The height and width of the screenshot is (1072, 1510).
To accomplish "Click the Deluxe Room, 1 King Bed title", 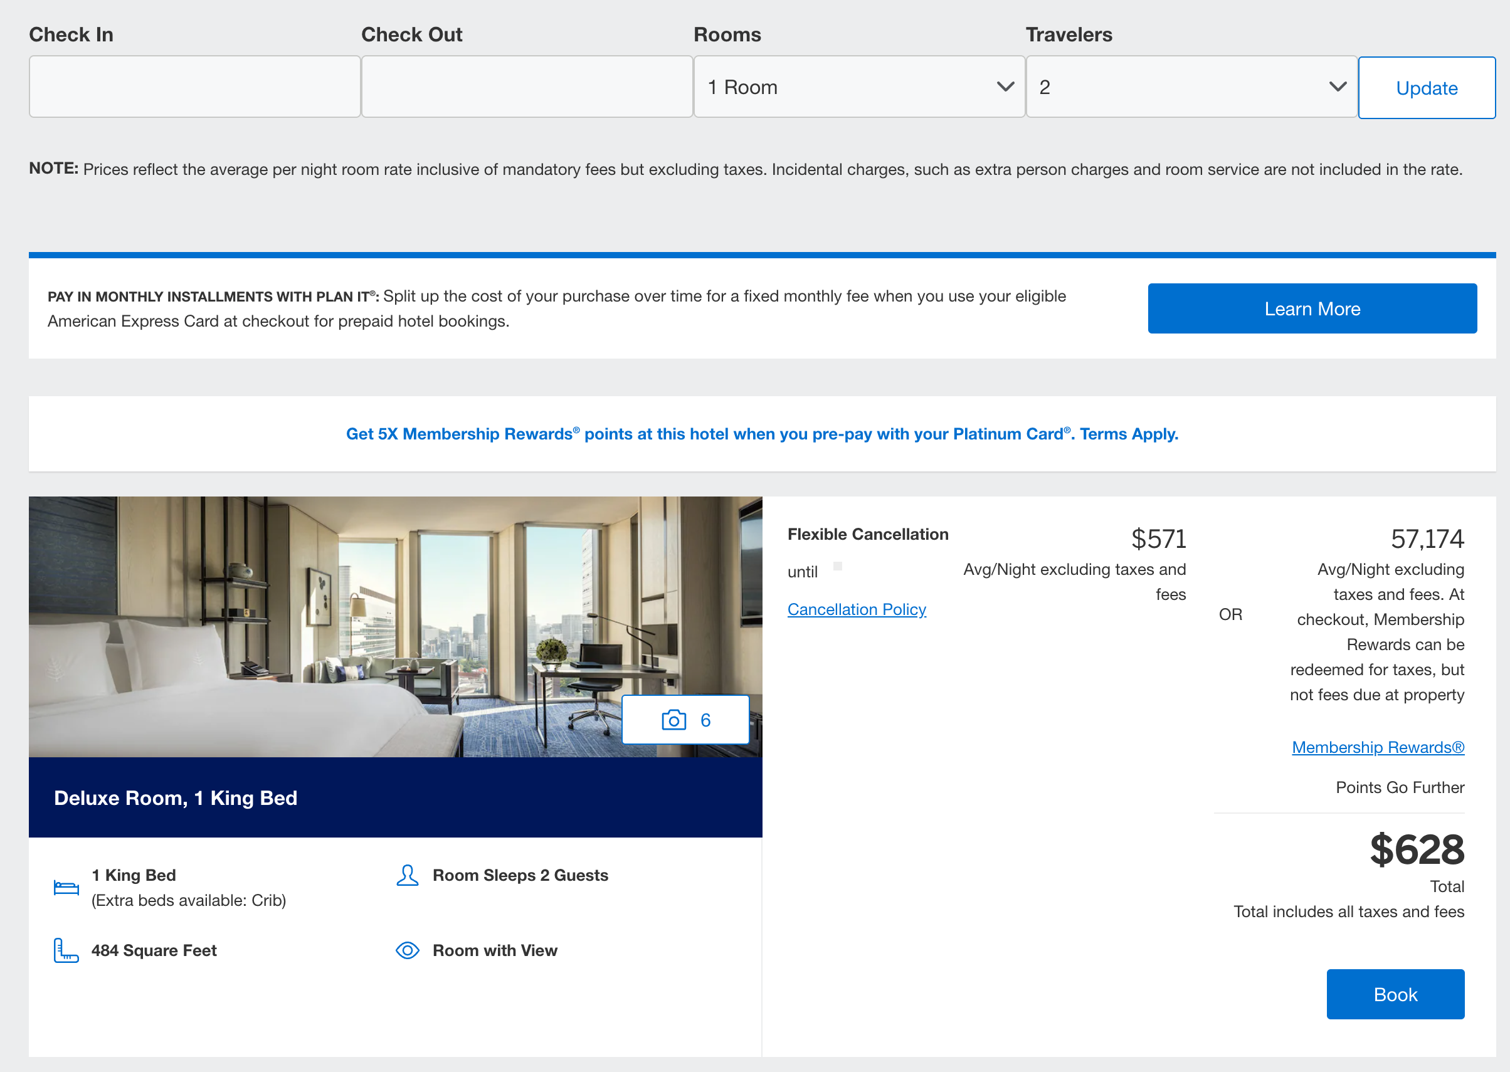I will [x=176, y=797].
